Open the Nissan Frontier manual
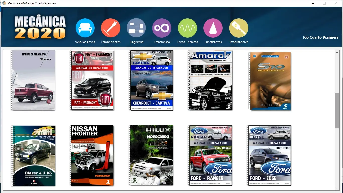This screenshot has width=343, height=193. (92, 156)
